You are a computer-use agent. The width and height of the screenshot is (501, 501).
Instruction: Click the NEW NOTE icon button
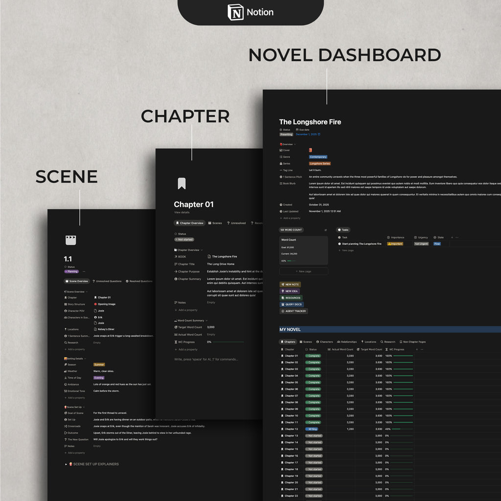[283, 284]
